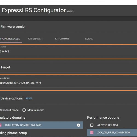The height and width of the screenshot is (137, 137).
Task: Click the Device options heading
Action: pyautogui.click(x=12, y=98)
